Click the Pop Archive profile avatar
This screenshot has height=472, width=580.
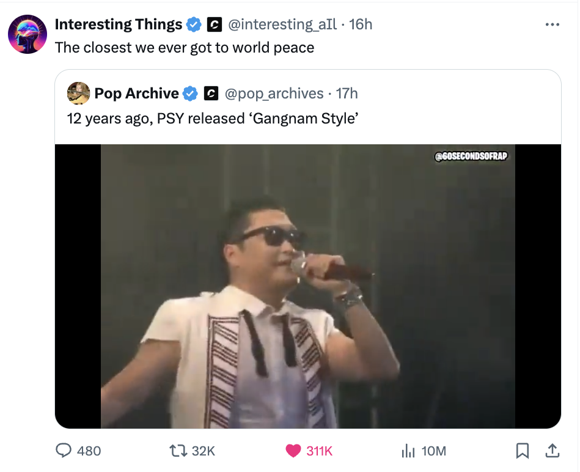(78, 94)
